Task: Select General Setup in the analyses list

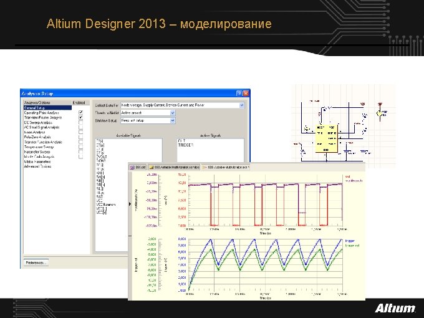Action: coord(47,108)
